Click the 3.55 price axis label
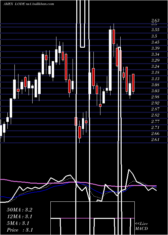This screenshot has width=168, height=235. pos(155,30)
